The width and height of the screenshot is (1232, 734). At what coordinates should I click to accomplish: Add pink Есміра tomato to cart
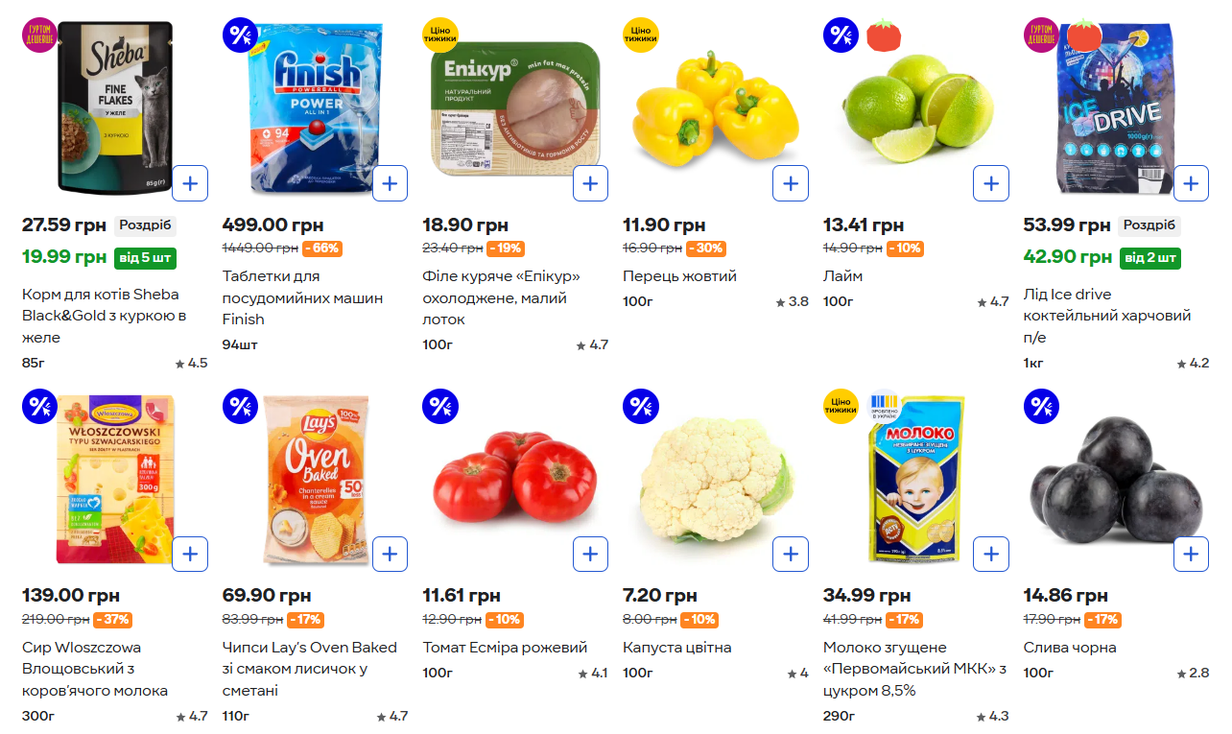590,555
